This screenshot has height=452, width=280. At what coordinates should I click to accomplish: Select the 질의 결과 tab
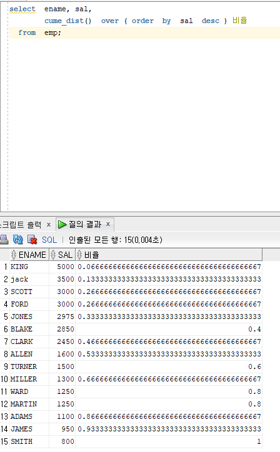point(84,224)
